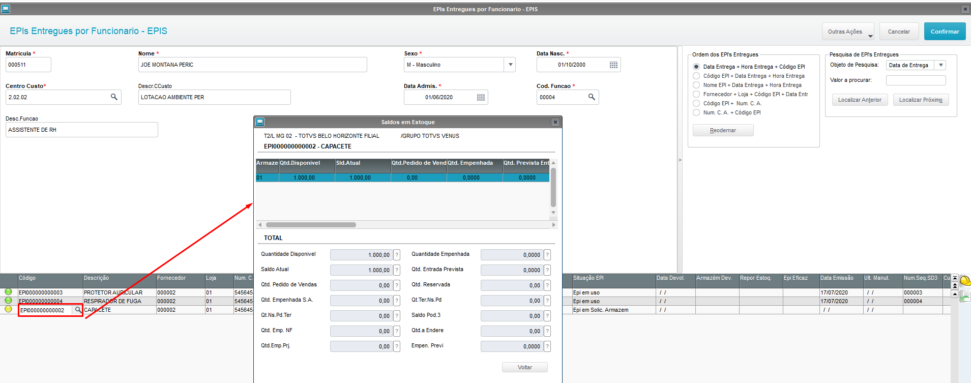
Task: Click help icon beside Qtd. Emp. NF
Action: coord(397,331)
